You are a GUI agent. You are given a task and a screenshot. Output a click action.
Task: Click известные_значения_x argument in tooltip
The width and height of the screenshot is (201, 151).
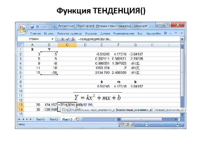(134, 110)
